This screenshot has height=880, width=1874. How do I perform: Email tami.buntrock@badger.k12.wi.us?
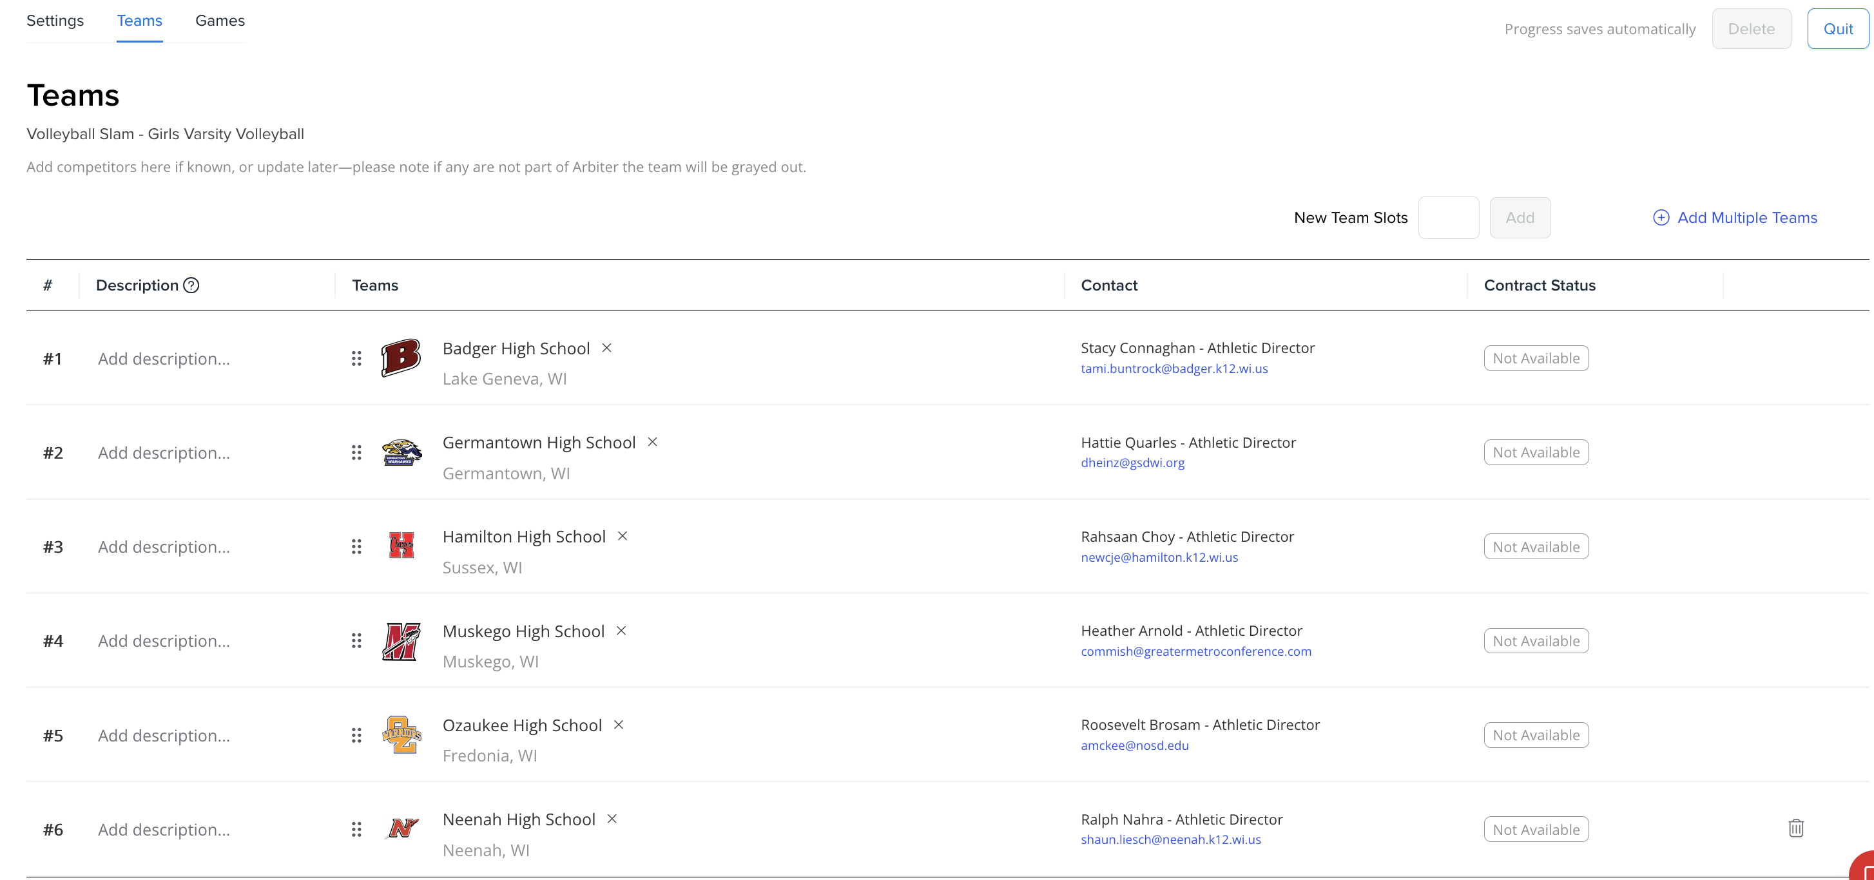(x=1174, y=368)
